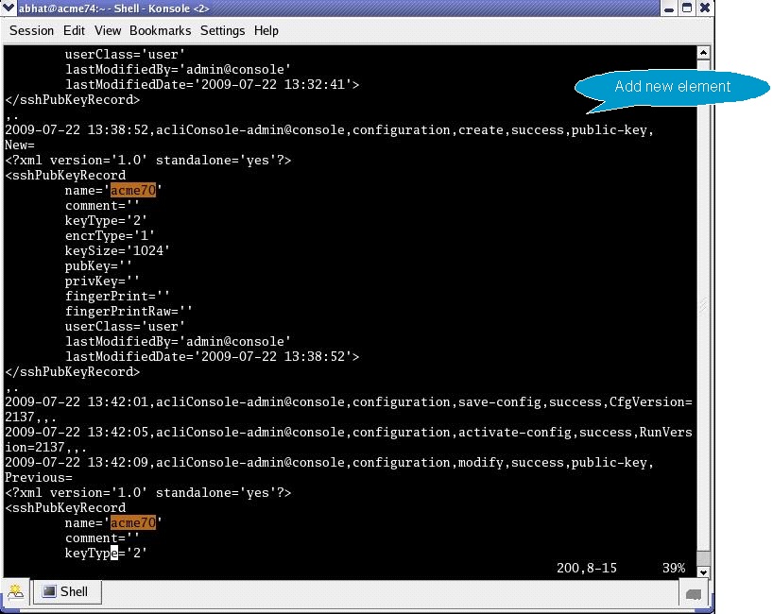The image size is (773, 614).
Task: Click the encrType='1' line
Action: tap(110, 235)
